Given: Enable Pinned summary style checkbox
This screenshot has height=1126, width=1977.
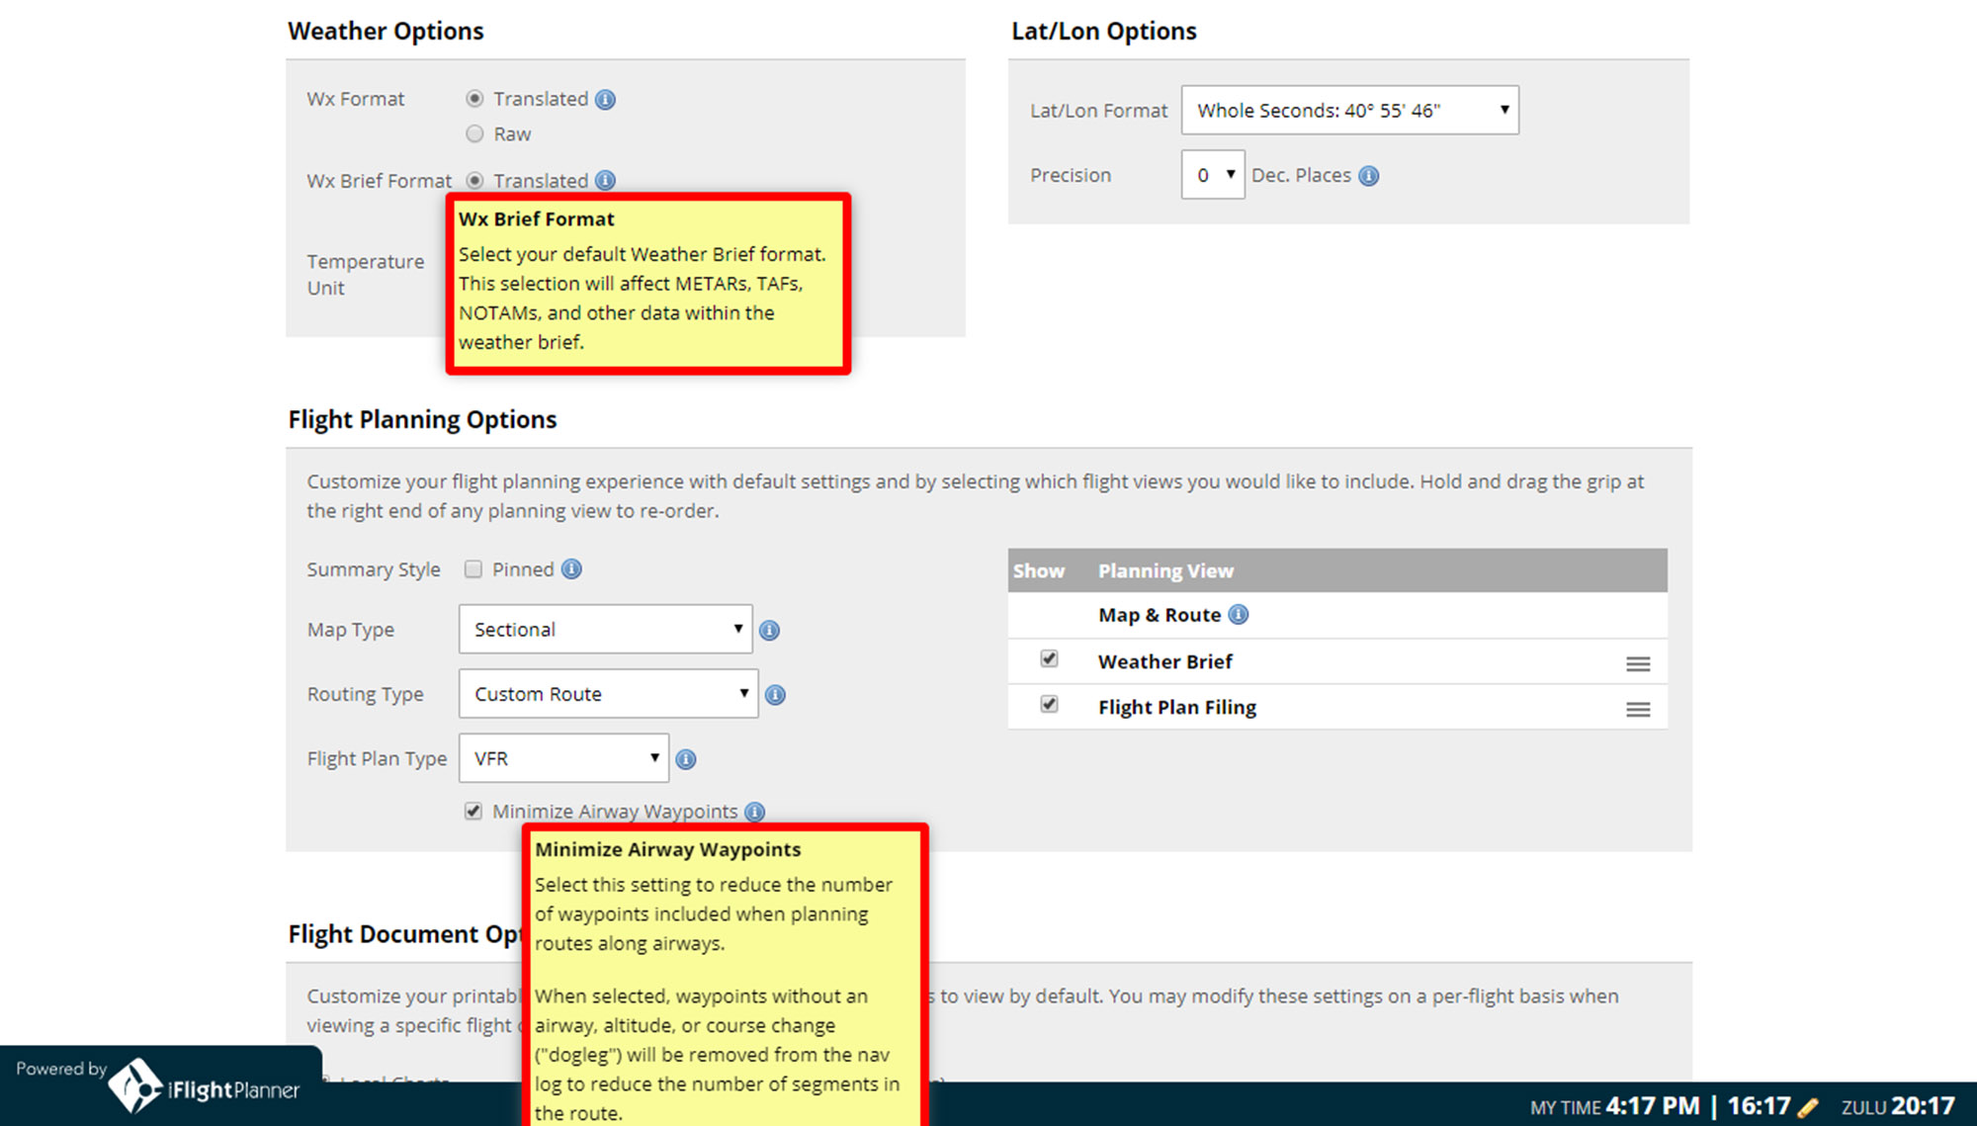Looking at the screenshot, I should coord(473,569).
